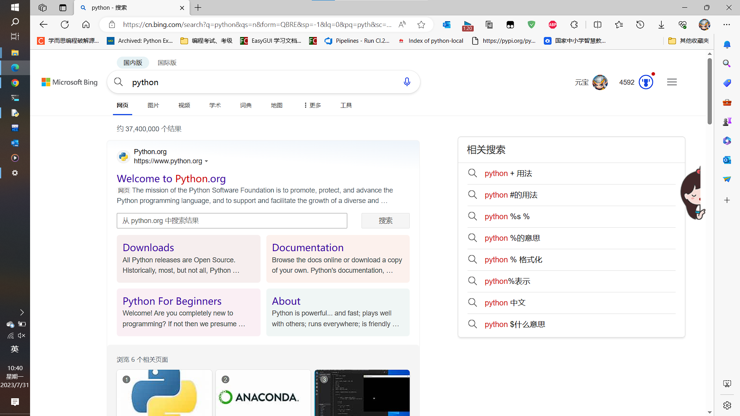Select the 网页 results tab
The image size is (740, 416).
coord(123,105)
